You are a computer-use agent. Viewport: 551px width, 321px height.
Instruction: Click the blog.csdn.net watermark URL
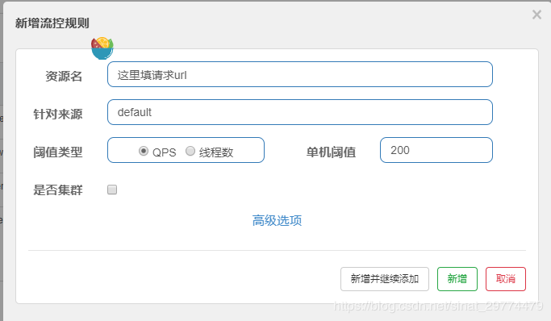(x=438, y=306)
